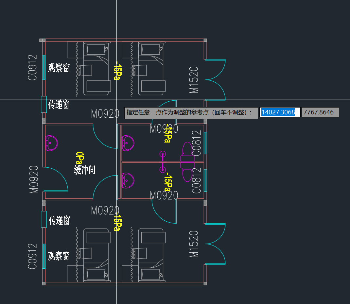Image resolution: width=350 pixels, height=304 pixels.
Task: Click the lower magenta floor drain circle
Action: coord(163,169)
